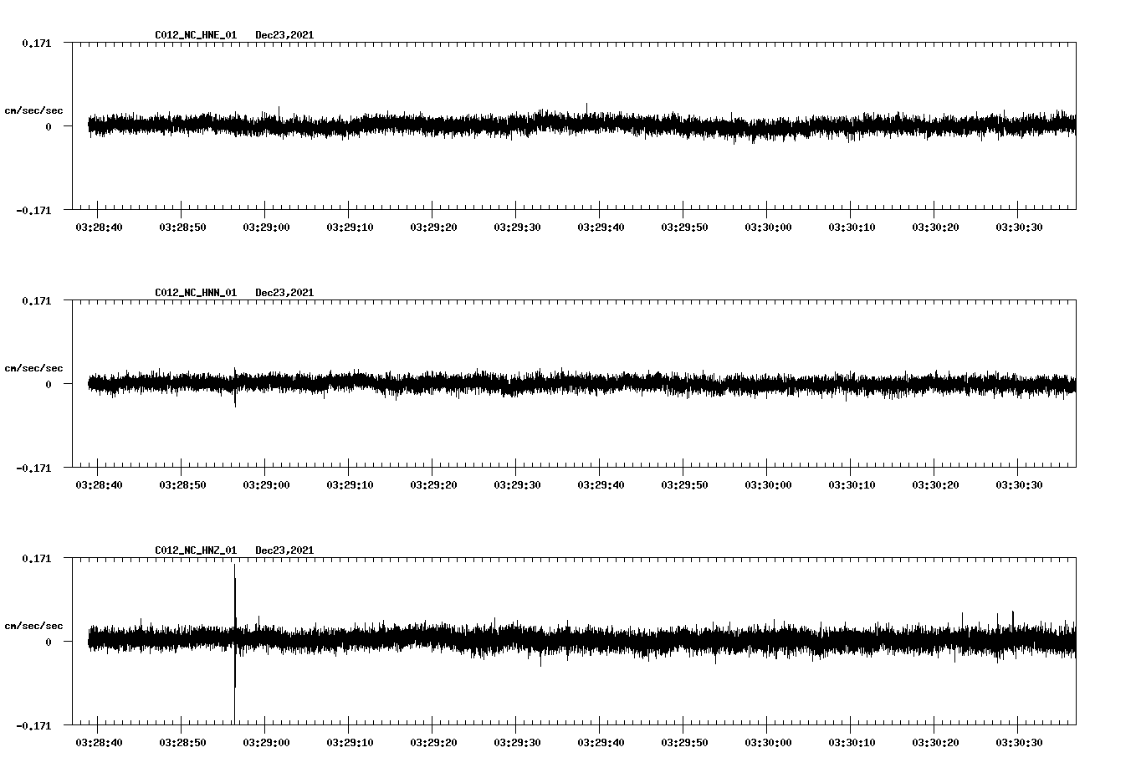
Task: Click the -0.171 lower limit on HNE axis
Action: point(33,210)
